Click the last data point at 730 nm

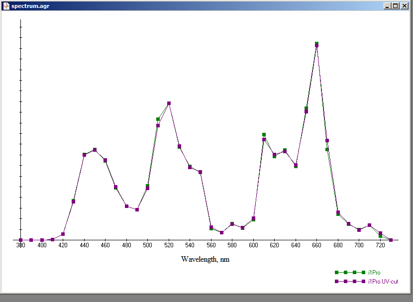click(391, 240)
